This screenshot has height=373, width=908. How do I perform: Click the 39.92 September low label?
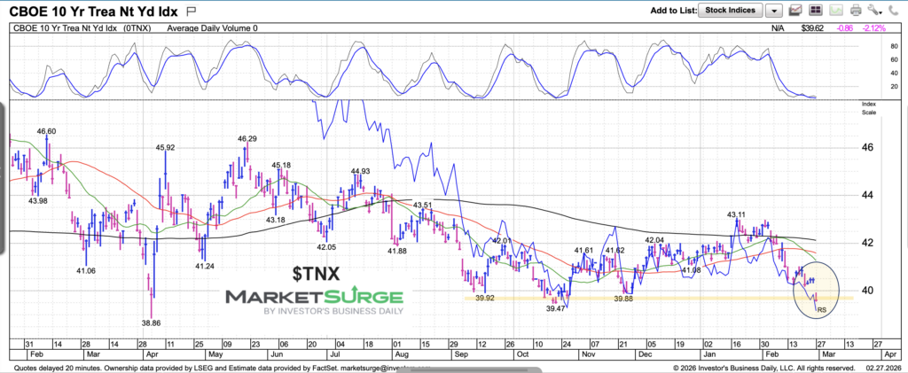[484, 299]
